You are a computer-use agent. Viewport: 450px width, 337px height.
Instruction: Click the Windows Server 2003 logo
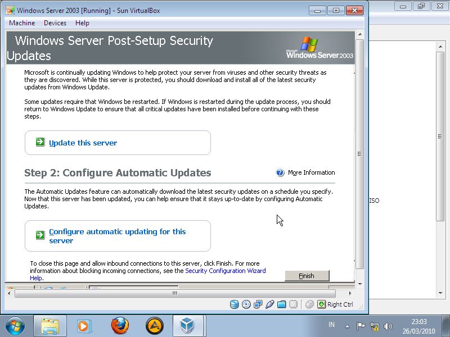pos(319,48)
